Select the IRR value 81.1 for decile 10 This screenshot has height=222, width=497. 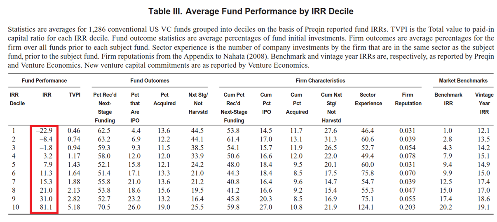[45, 207]
